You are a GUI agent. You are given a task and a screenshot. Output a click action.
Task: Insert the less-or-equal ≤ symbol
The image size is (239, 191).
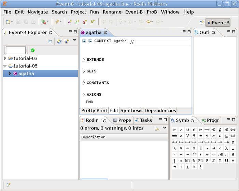tap(207, 136)
